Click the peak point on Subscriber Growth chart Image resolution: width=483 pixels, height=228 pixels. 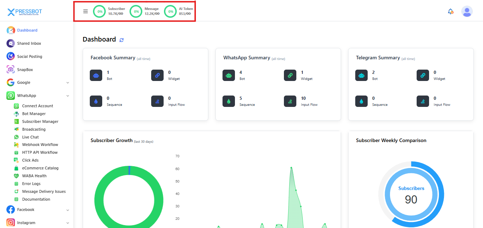[x=291, y=167]
